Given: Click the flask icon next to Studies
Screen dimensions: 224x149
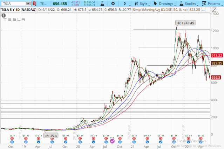Looking at the screenshot, I should pyautogui.click(x=182, y=3).
